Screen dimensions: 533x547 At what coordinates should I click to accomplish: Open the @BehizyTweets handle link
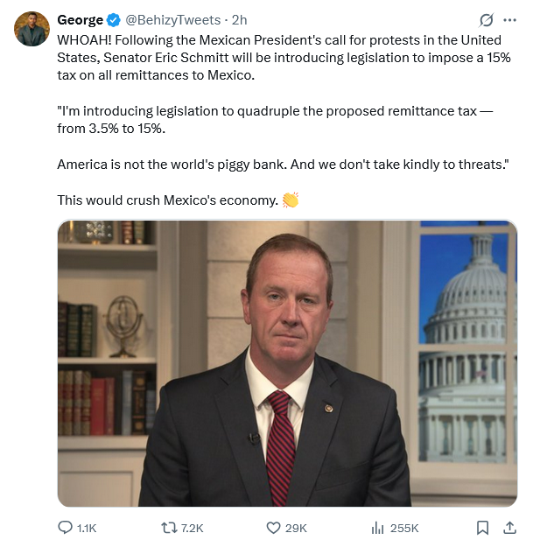click(172, 19)
